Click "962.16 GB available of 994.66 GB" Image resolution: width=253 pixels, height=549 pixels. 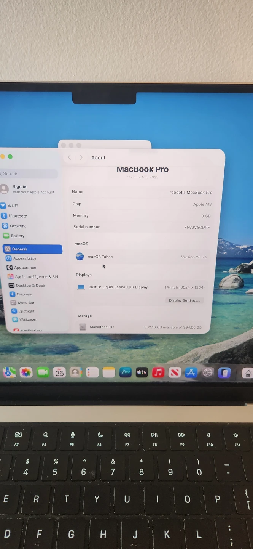coord(173,327)
